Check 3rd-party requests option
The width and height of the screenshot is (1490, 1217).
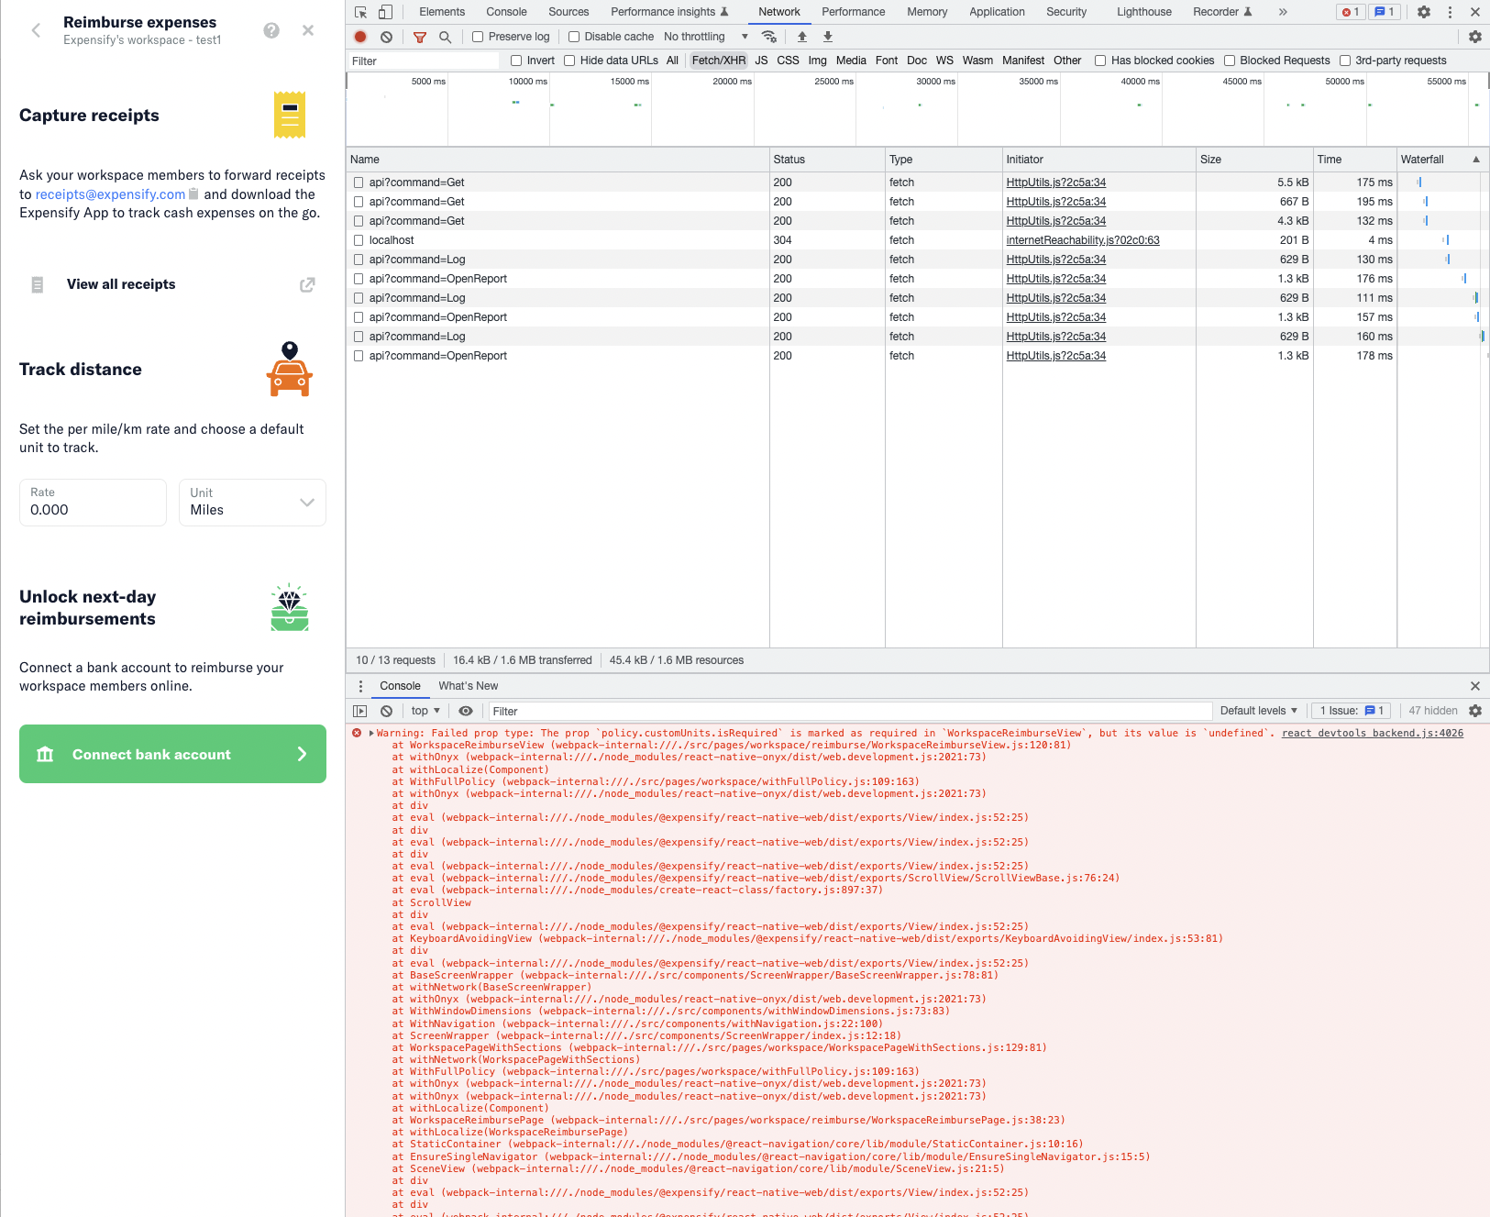(1345, 61)
